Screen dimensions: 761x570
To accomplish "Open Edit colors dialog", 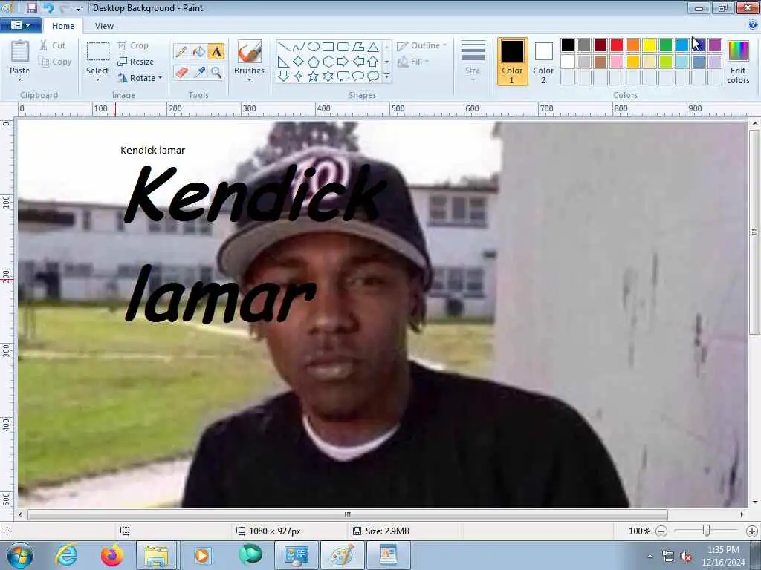I will point(738,62).
